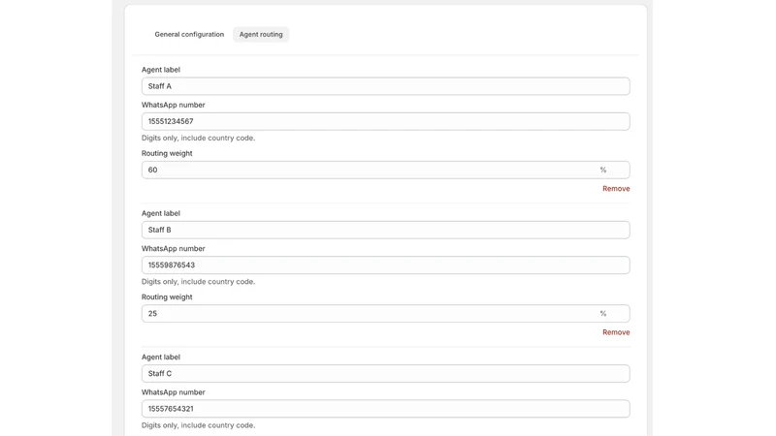Click the percent suffix in Staff A weight
The width and height of the screenshot is (776, 436).
602,170
